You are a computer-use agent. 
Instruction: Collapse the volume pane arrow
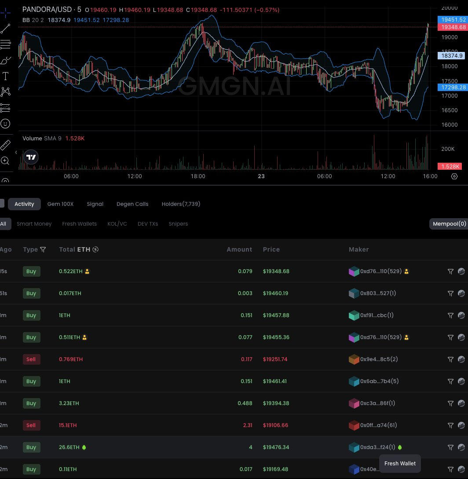click(x=16, y=152)
